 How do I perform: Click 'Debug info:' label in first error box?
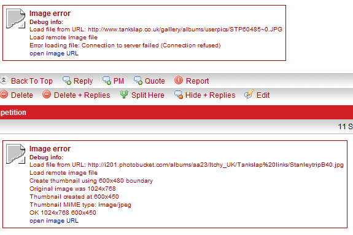point(47,22)
